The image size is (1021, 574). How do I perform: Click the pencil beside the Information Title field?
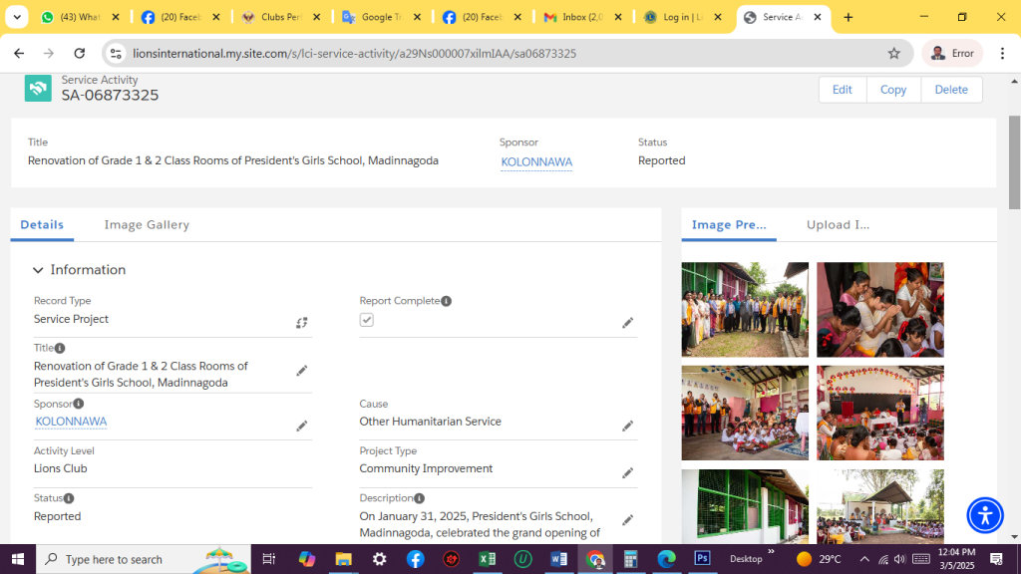coord(301,371)
